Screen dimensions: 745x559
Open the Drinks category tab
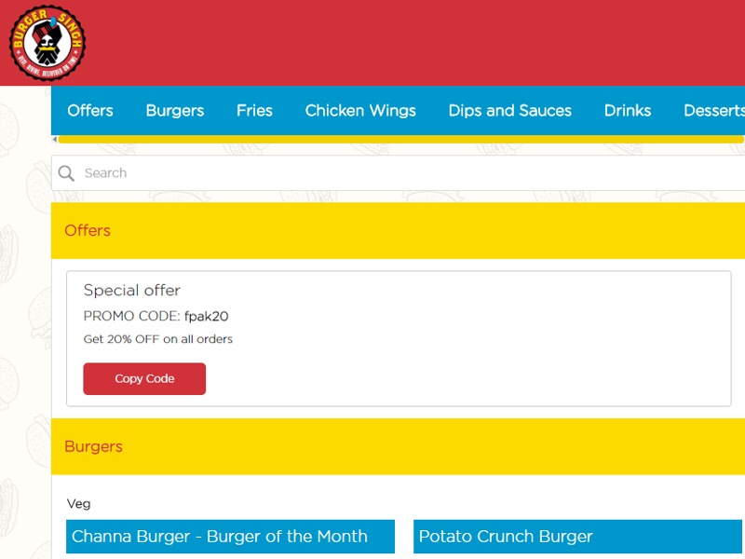pos(628,111)
